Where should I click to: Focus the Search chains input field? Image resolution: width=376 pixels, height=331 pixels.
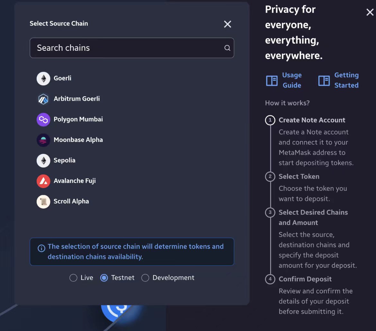(x=132, y=48)
